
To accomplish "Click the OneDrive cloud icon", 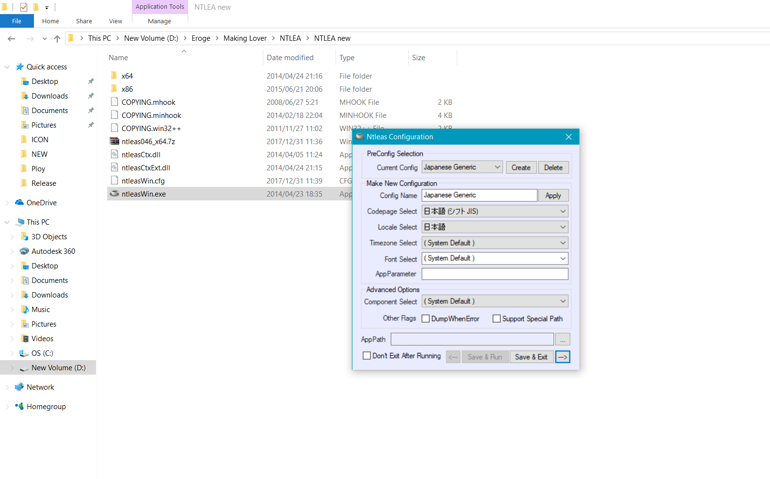I will click(x=19, y=202).
